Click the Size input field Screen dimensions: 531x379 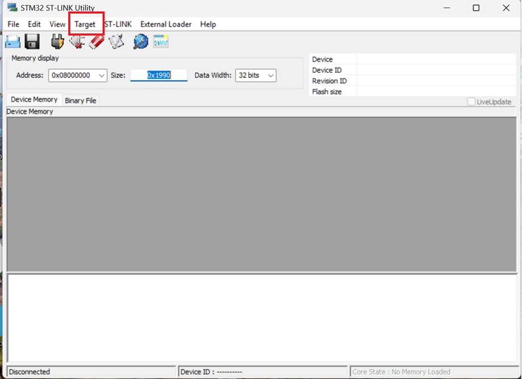(158, 75)
